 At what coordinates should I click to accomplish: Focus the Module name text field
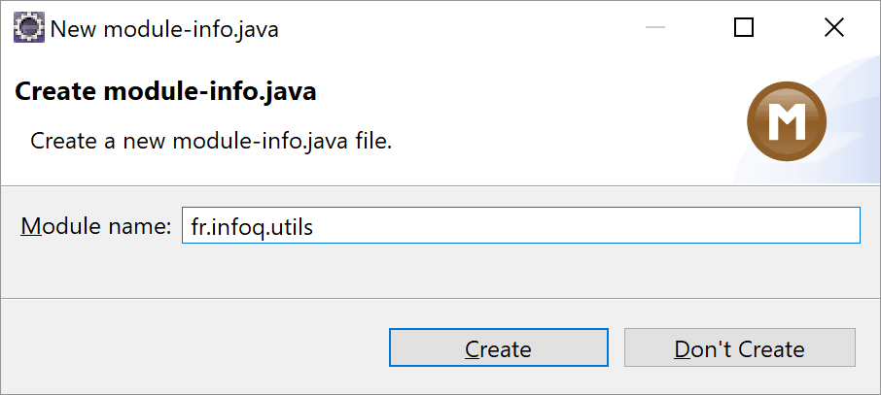point(521,225)
